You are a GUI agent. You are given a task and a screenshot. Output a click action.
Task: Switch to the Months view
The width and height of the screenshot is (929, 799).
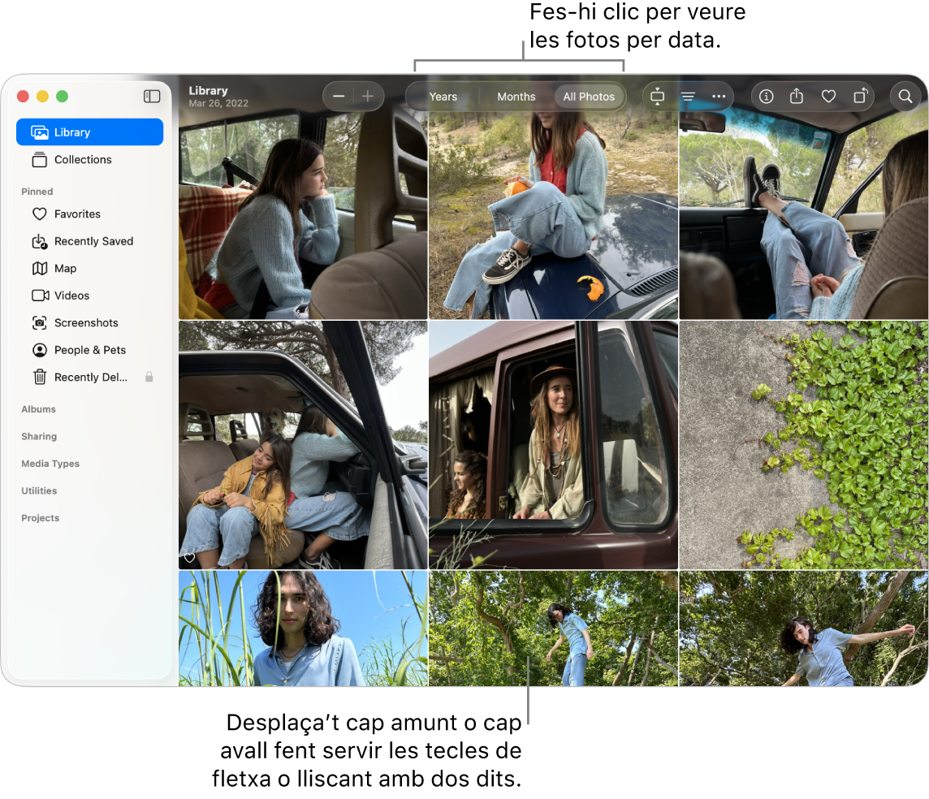[516, 96]
